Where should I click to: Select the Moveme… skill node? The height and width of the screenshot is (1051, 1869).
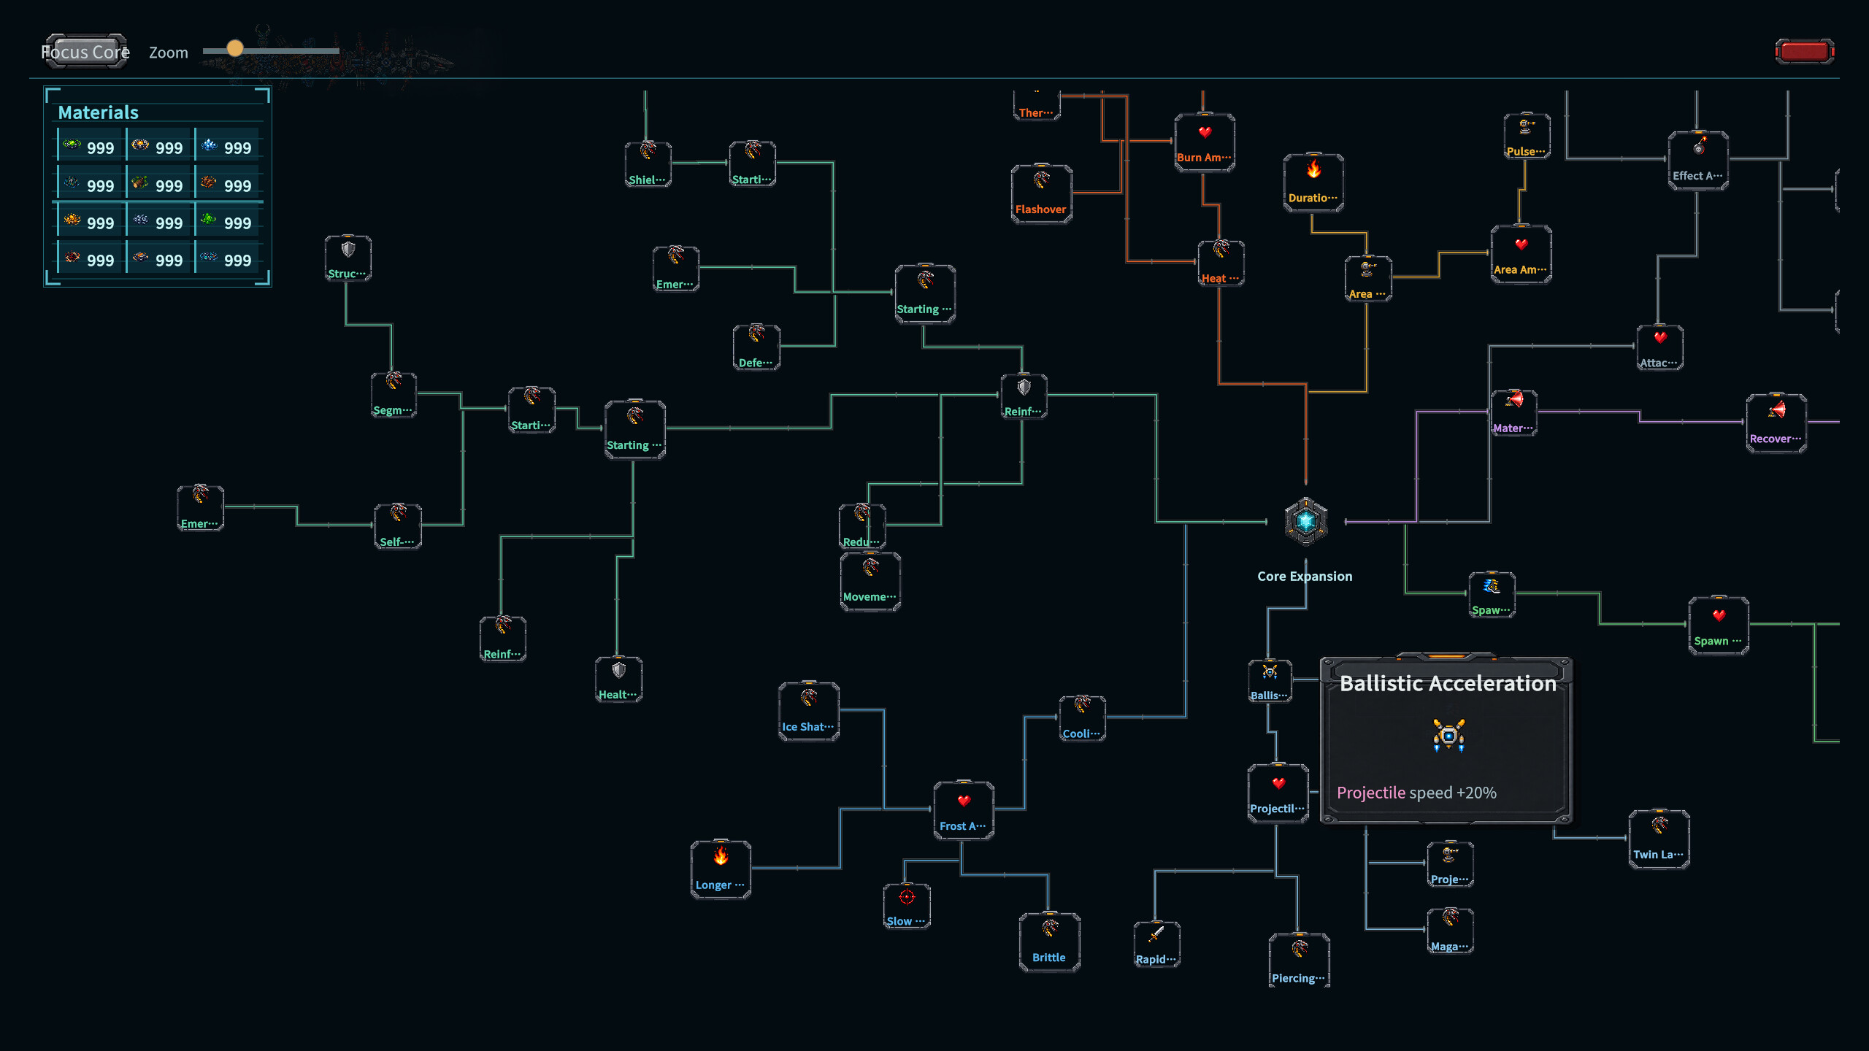coord(870,582)
